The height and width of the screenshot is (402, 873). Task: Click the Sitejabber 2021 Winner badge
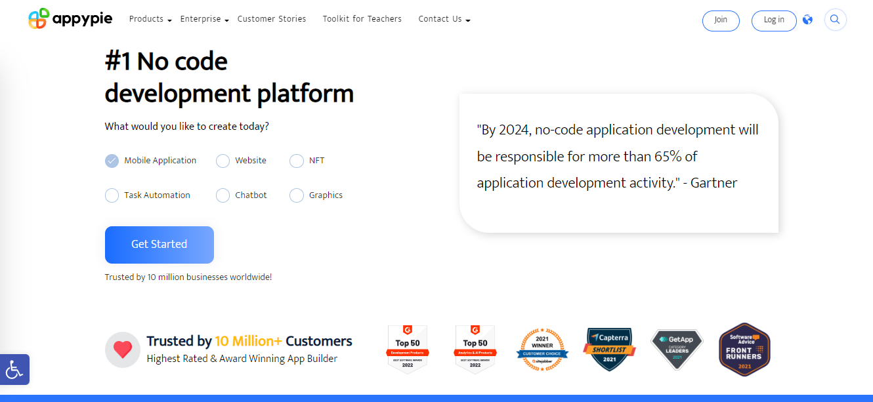tap(542, 350)
